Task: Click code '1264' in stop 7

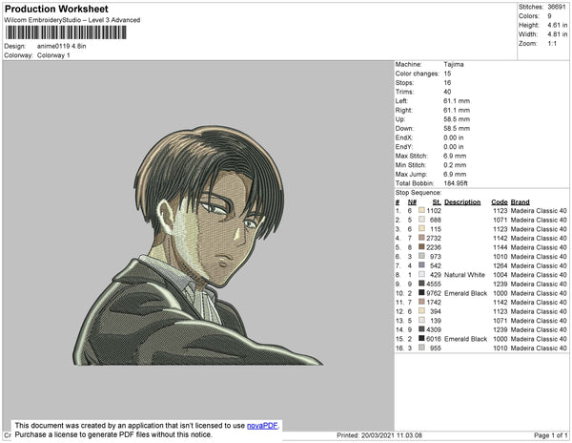Action: 500,265
